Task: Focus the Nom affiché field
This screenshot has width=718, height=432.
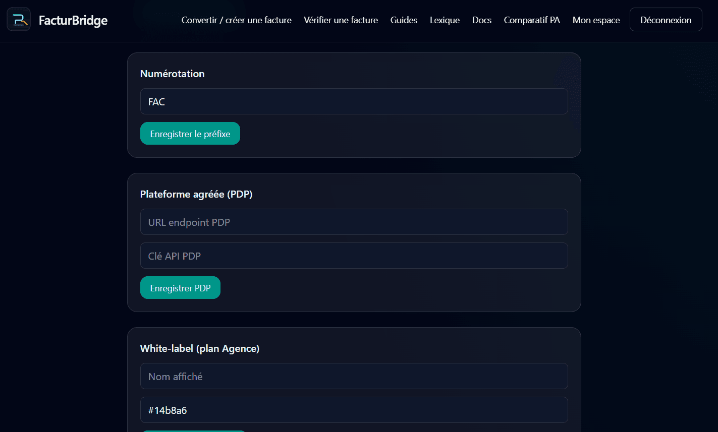Action: (x=354, y=376)
